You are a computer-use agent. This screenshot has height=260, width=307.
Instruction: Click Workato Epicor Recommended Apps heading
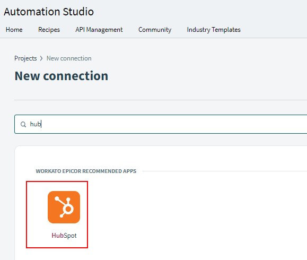tap(86, 171)
